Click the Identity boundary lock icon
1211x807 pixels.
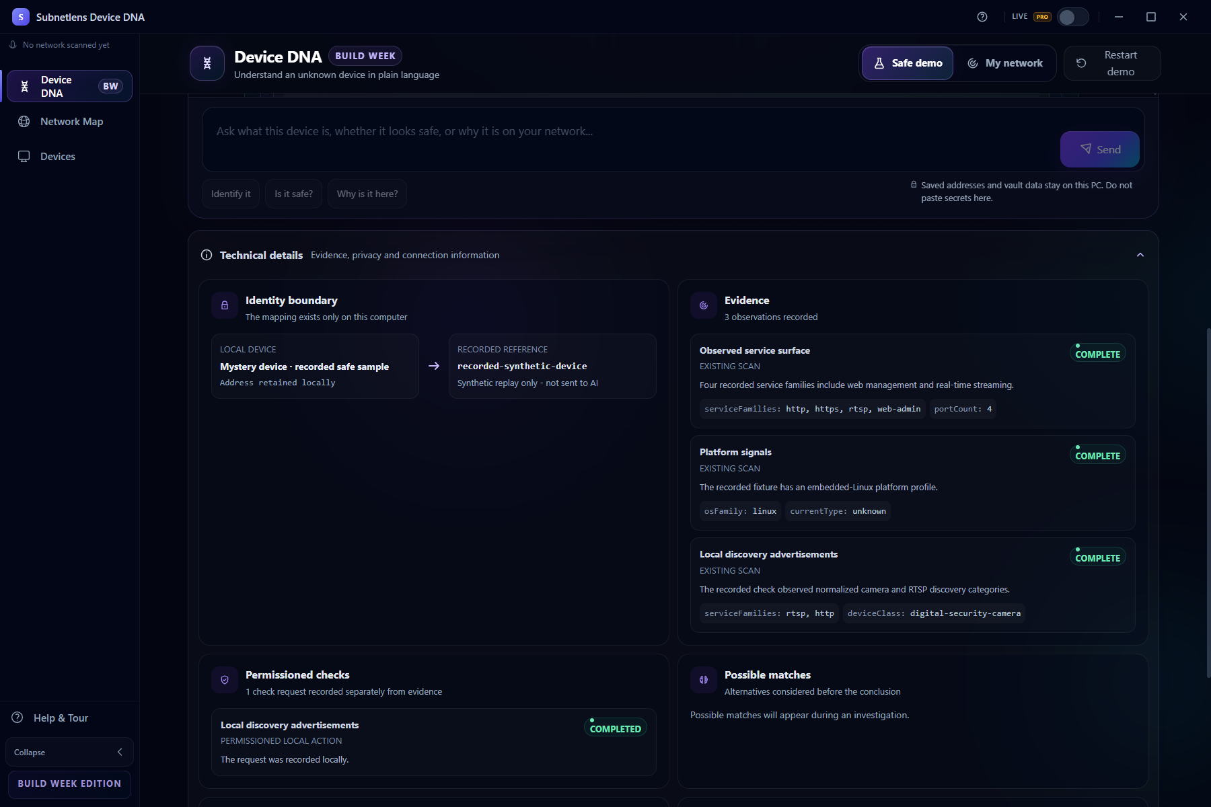tap(225, 305)
